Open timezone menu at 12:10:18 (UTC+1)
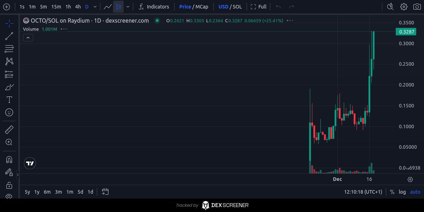 pyautogui.click(x=363, y=192)
